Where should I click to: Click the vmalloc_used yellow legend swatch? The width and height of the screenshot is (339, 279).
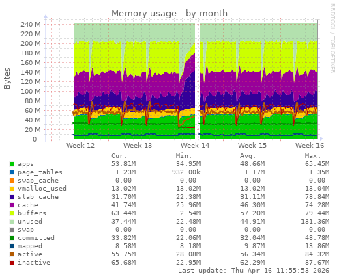click(12, 189)
